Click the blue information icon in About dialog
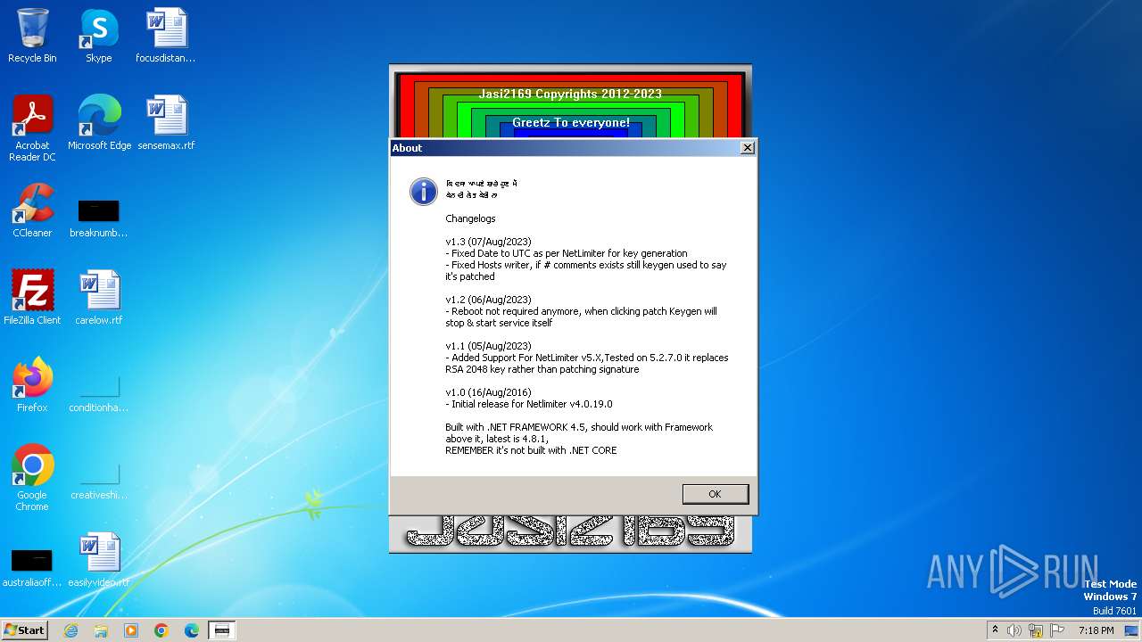Screen dimensions: 1142x642 (x=423, y=192)
